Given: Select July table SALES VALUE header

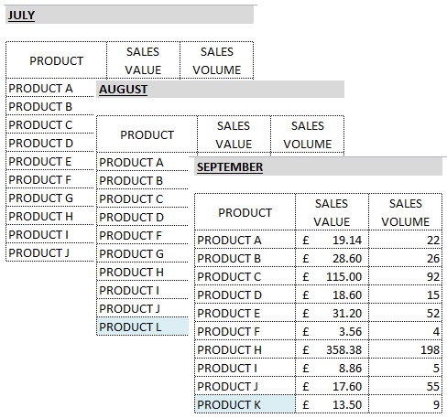Looking at the screenshot, I should pyautogui.click(x=143, y=60).
